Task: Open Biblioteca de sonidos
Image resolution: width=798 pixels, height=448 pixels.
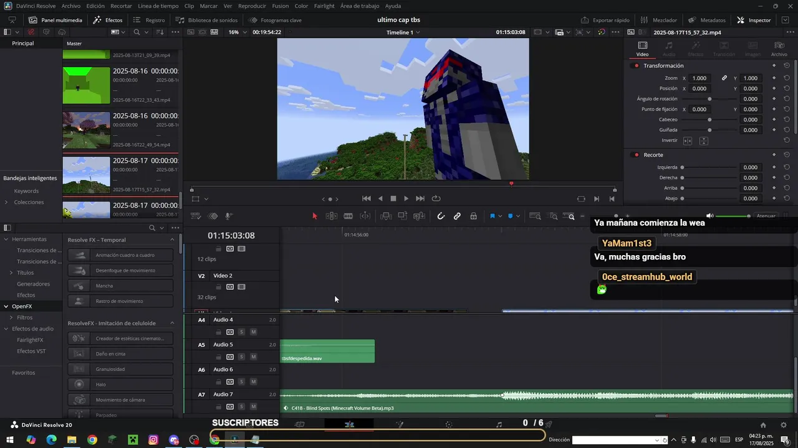Action: 206,20
